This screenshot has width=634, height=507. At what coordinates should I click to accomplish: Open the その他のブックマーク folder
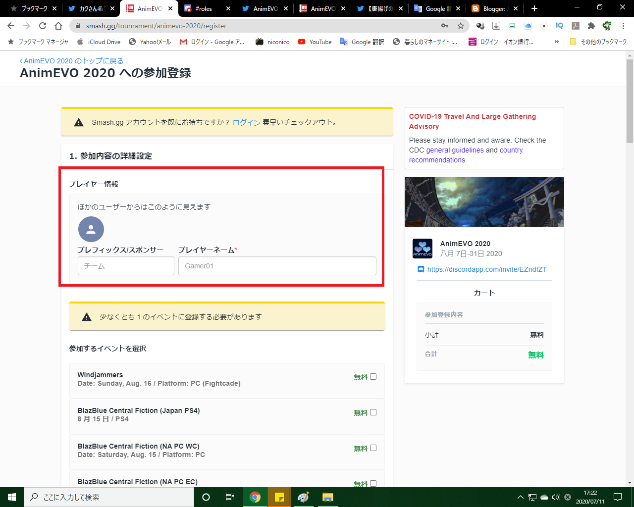(598, 42)
